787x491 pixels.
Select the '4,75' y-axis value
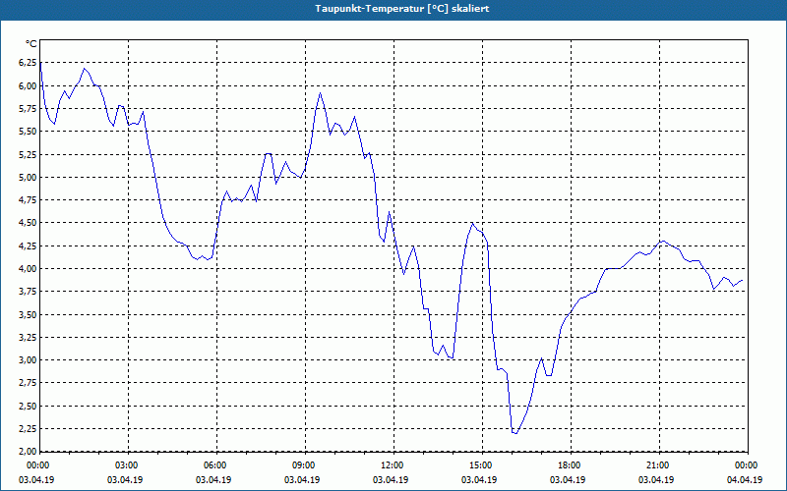pos(28,200)
